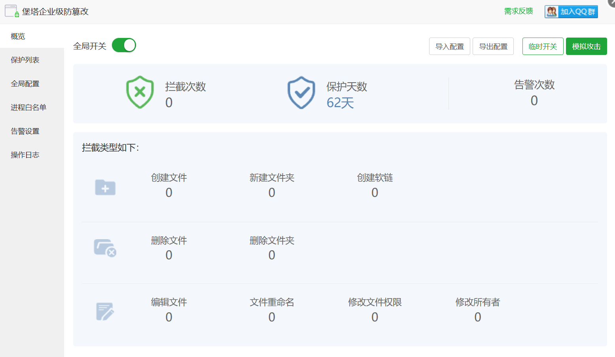The width and height of the screenshot is (615, 357).
Task: Go to 告警设置 settings
Action: [25, 131]
